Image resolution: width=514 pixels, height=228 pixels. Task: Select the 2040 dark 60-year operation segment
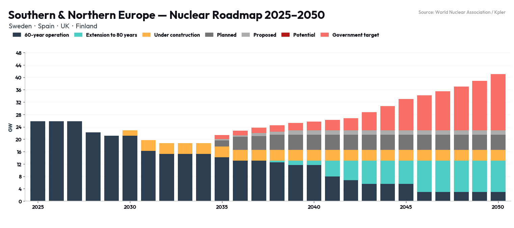pos(314,183)
